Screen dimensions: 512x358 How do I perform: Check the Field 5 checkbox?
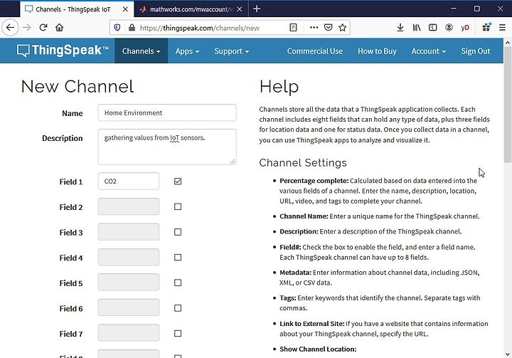[178, 283]
